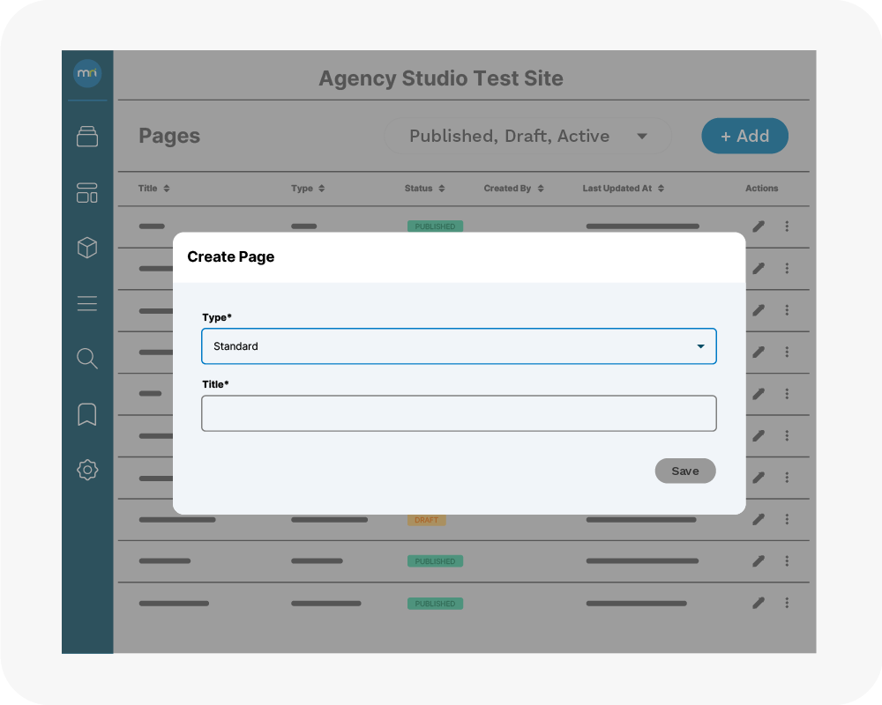Image resolution: width=882 pixels, height=705 pixels.
Task: Open the Published, Draft, Active filter dropdown
Action: (527, 137)
